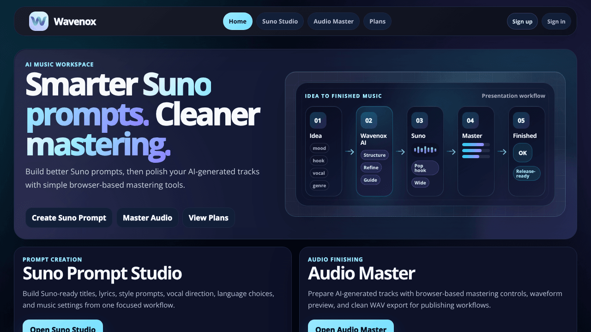The height and width of the screenshot is (332, 591).
Task: Switch to the Audio Master tab
Action: click(333, 21)
